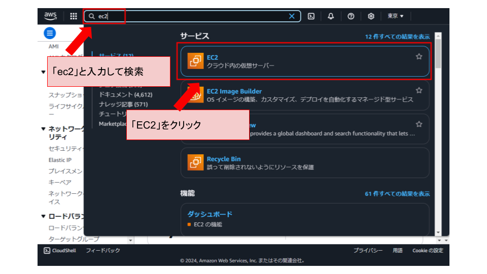Screen dimensions: 487x274
Task: Show all 61 feature results
Action: pyautogui.click(x=397, y=194)
